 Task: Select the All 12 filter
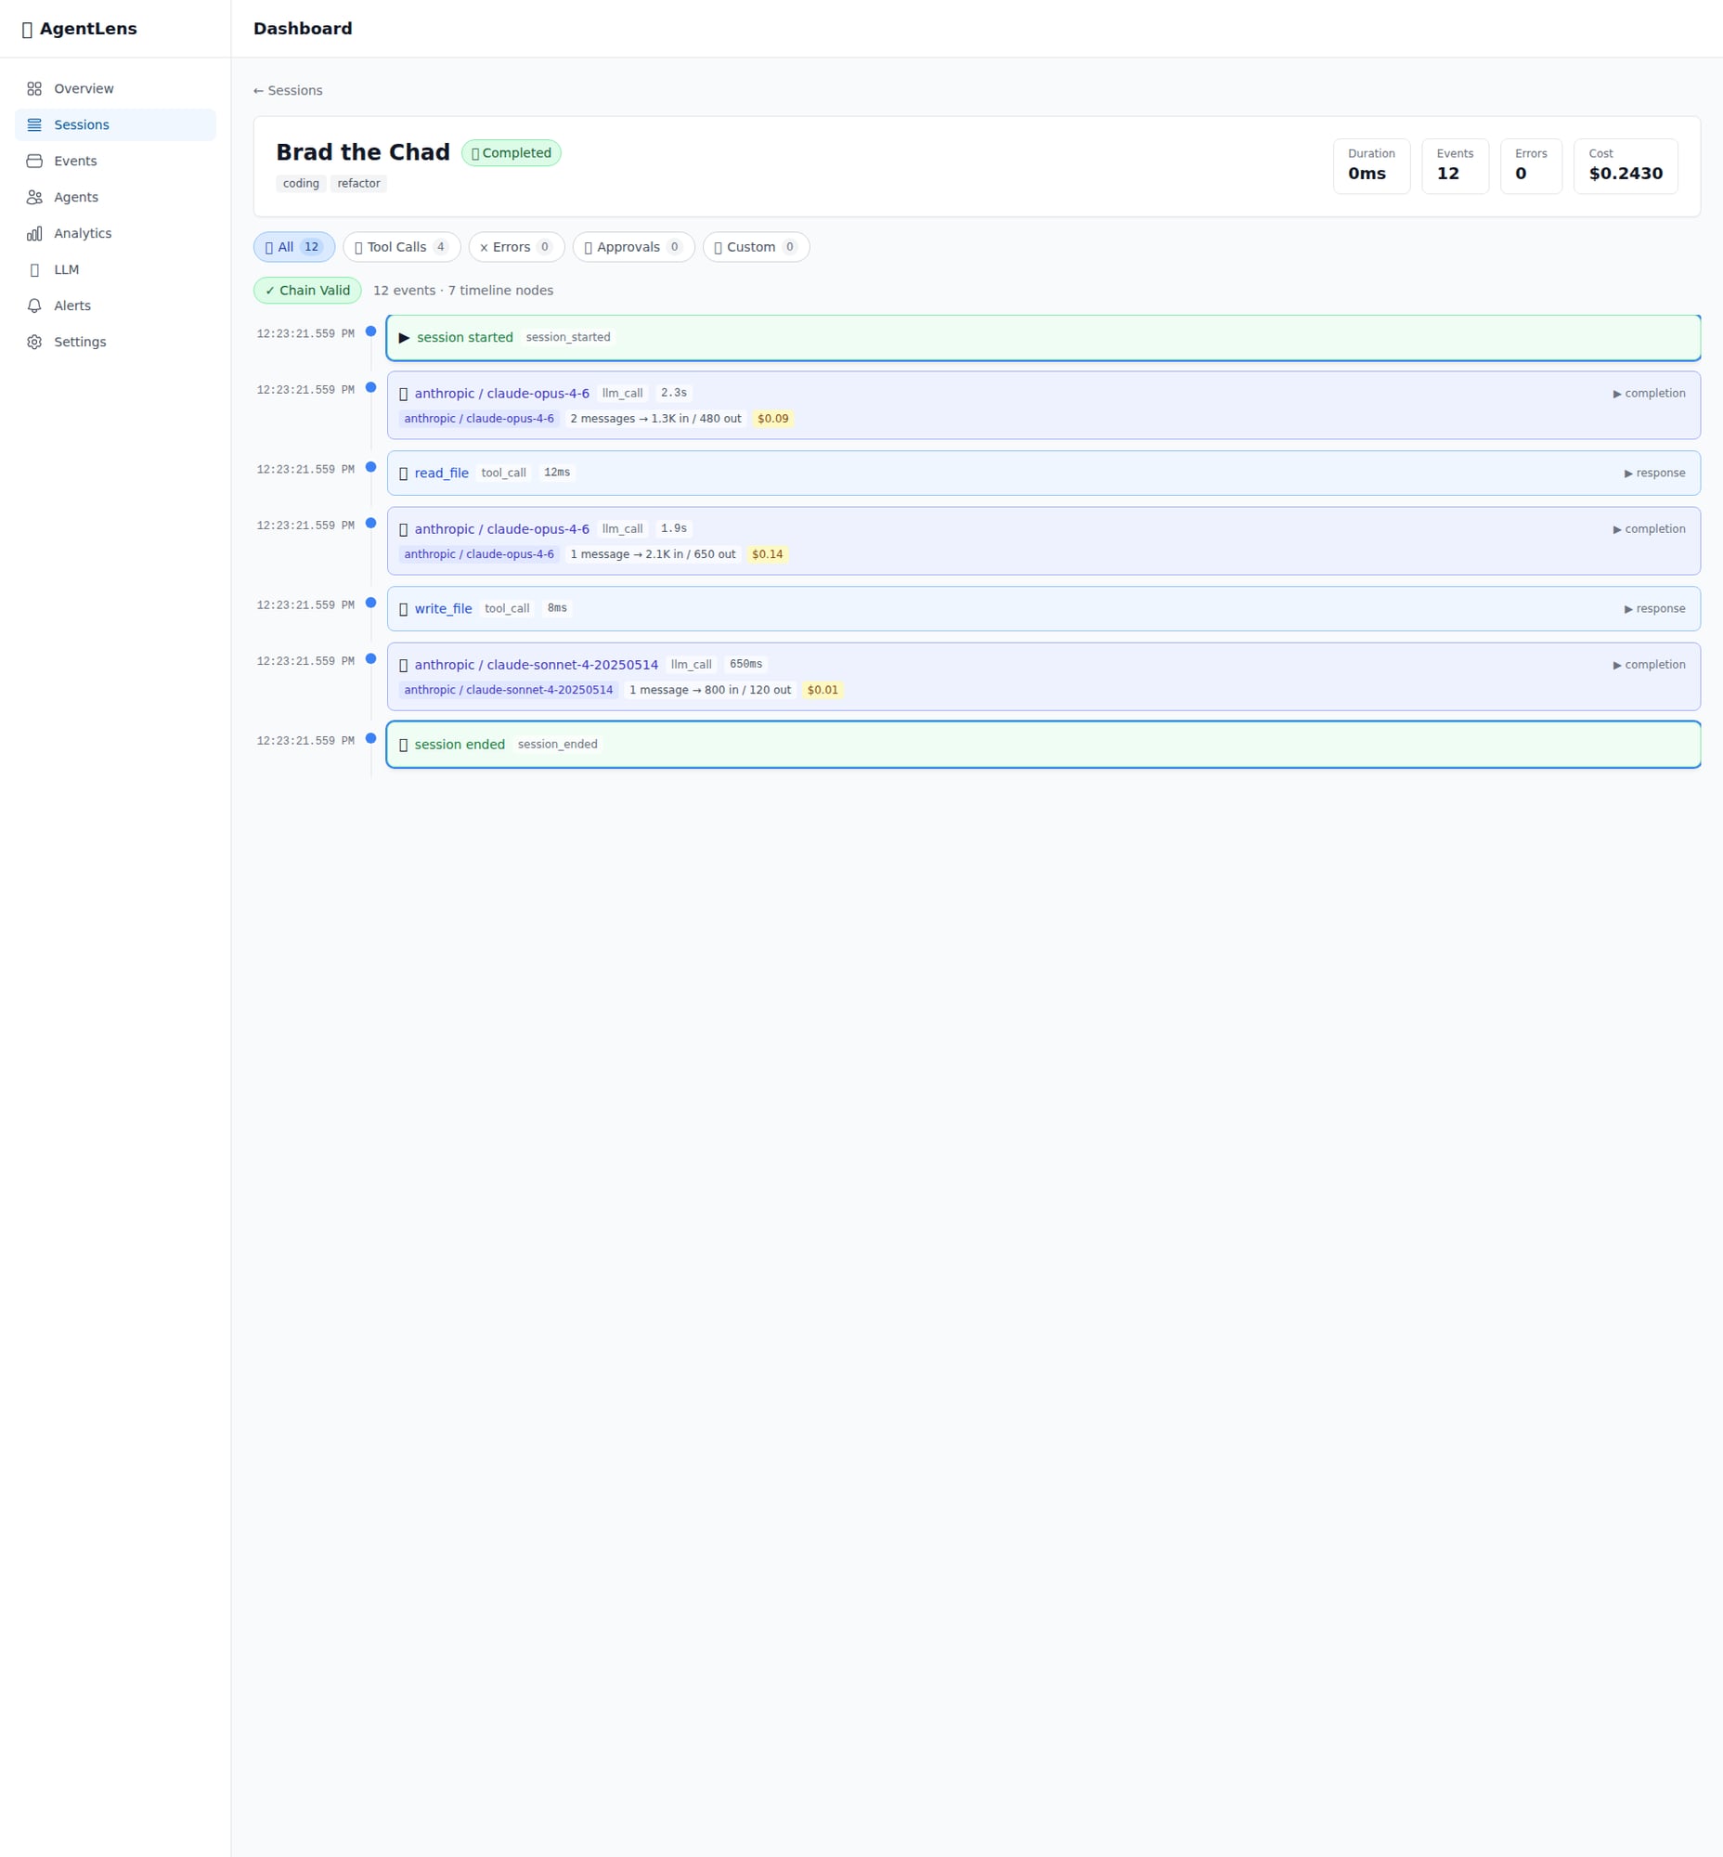[294, 247]
